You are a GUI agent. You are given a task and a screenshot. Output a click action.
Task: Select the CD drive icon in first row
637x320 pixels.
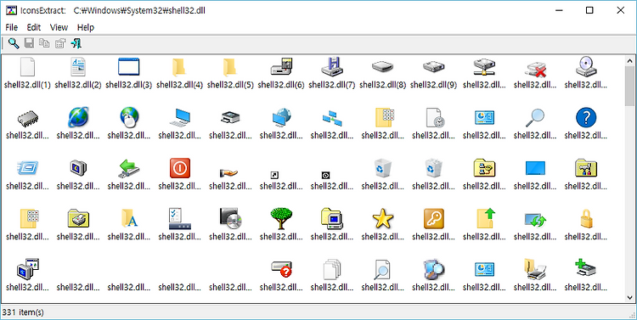[586, 67]
